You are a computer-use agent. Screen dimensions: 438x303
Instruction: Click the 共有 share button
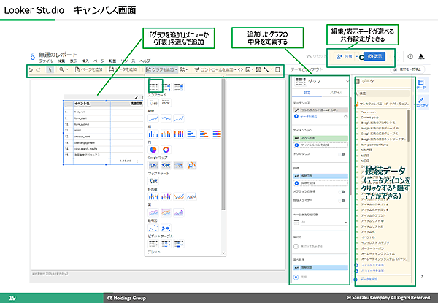(347, 56)
